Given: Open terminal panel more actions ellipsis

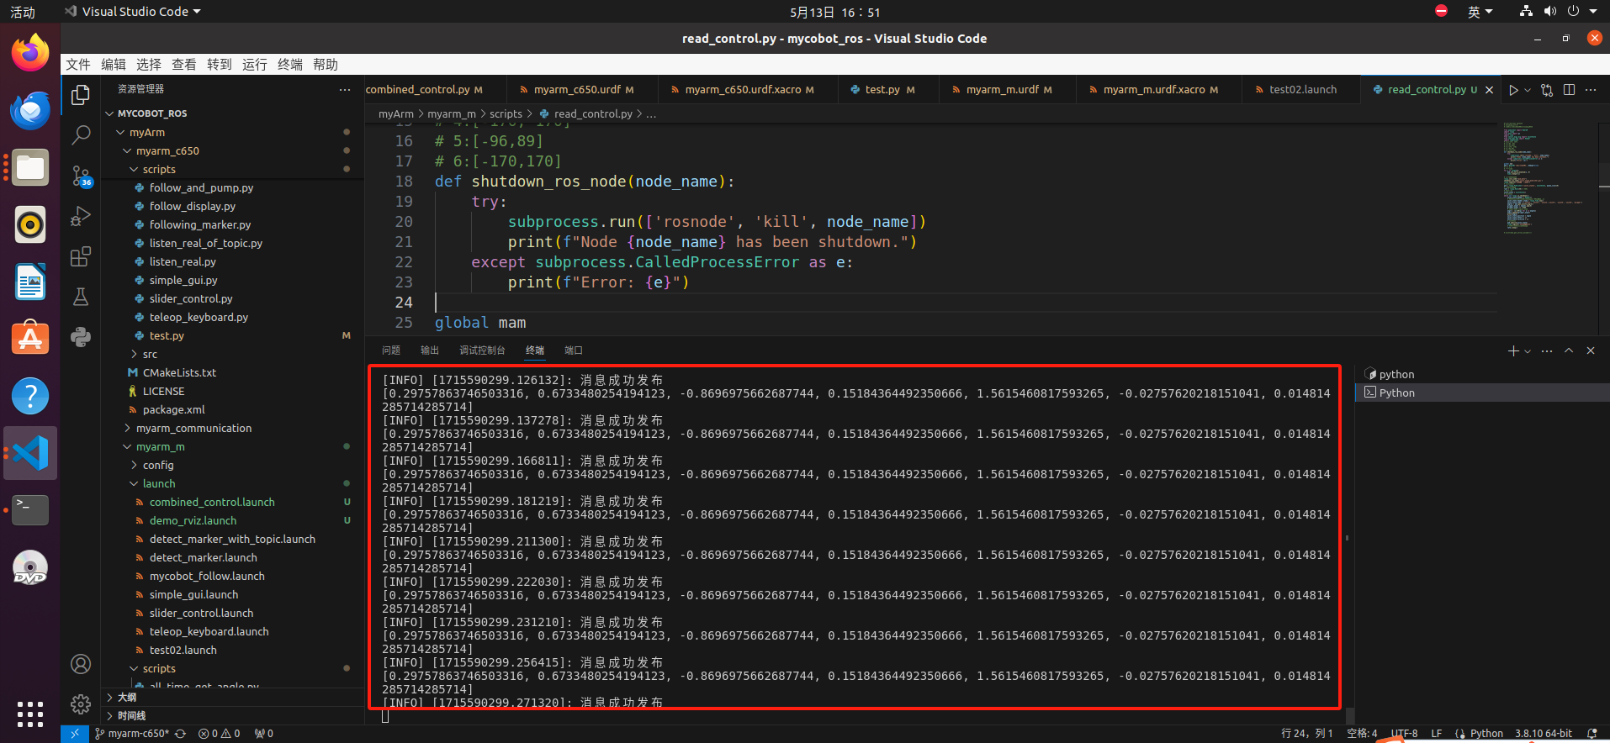Looking at the screenshot, I should click(x=1547, y=350).
